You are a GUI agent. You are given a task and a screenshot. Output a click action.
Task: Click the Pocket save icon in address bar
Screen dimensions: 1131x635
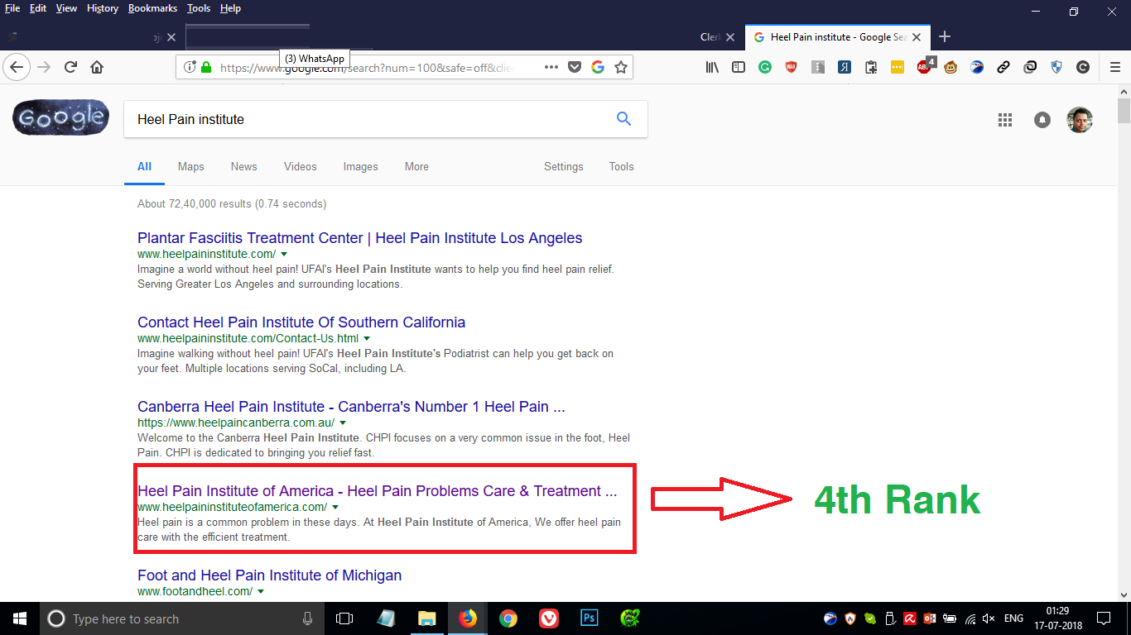(x=575, y=67)
